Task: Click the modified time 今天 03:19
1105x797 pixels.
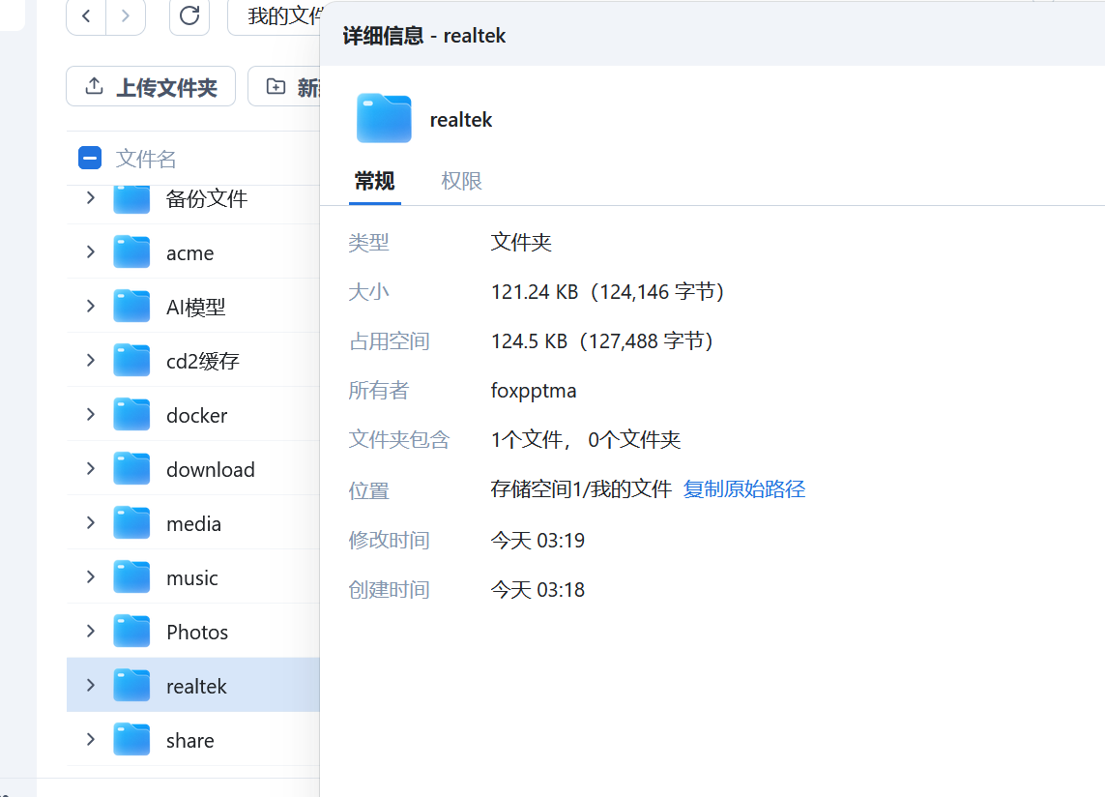Action: coord(538,541)
